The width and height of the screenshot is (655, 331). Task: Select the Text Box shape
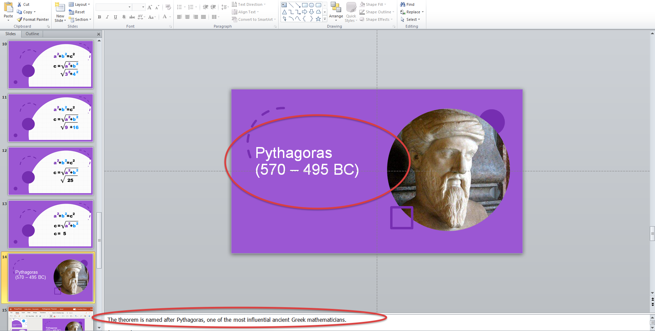point(284,5)
